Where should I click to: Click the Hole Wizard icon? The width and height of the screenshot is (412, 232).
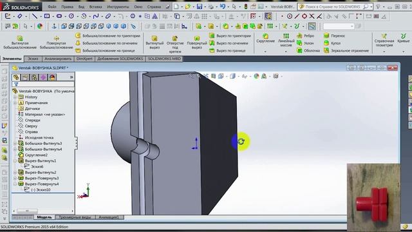[x=175, y=39]
